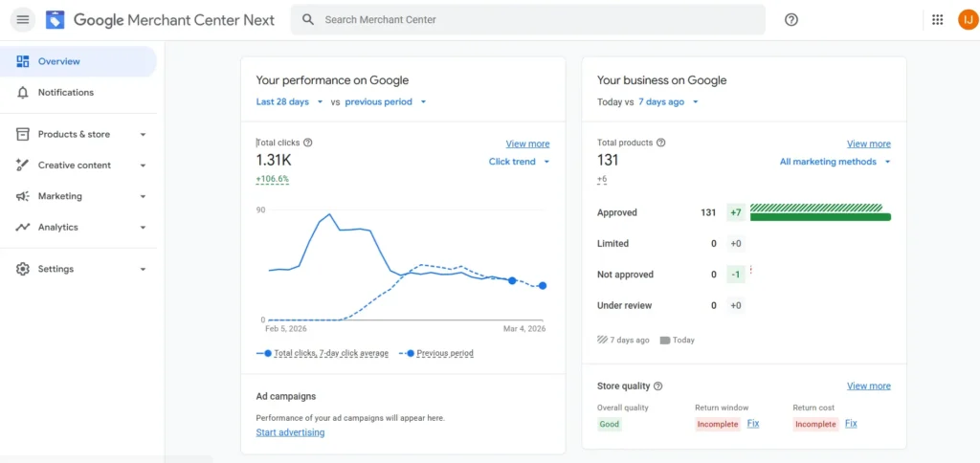Expand the Creative content menu arrow
The image size is (980, 463).
click(143, 165)
